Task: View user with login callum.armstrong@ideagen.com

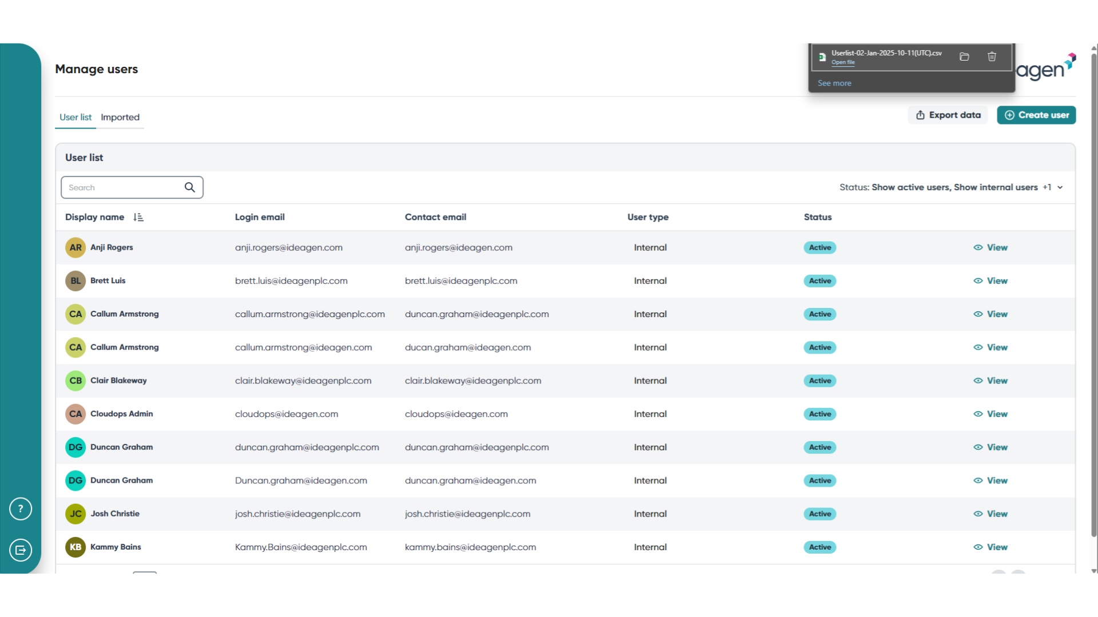Action: coord(990,347)
